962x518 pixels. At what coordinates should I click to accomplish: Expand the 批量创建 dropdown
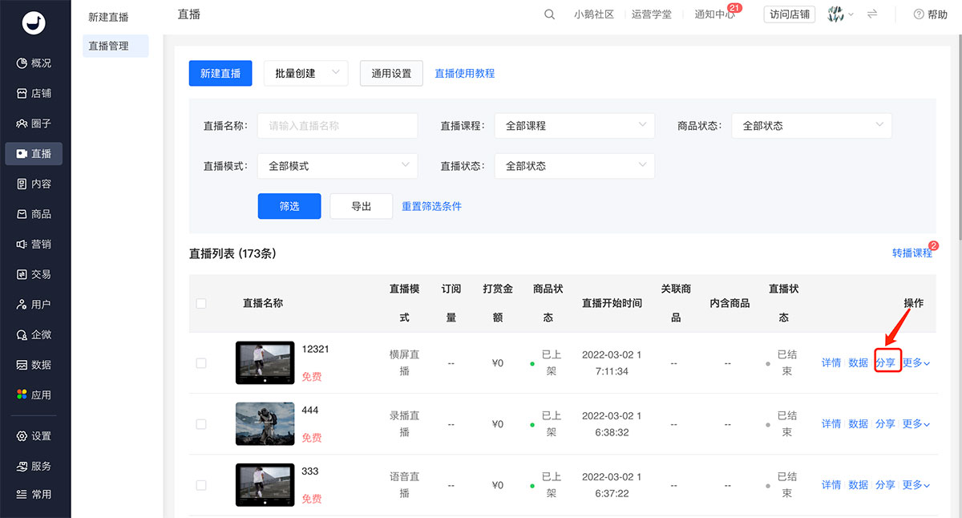(306, 74)
